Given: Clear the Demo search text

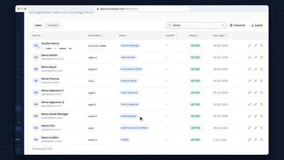Looking at the screenshot, I should [223, 25].
